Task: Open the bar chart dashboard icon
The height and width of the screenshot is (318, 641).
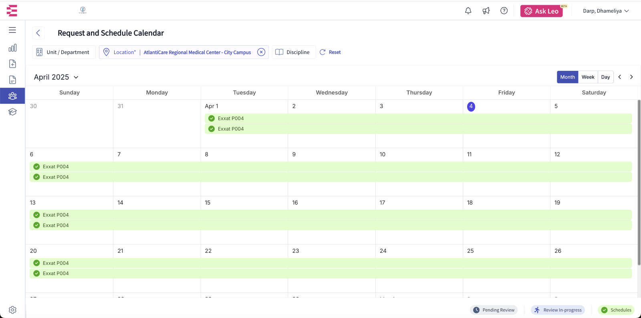Action: pos(12,48)
